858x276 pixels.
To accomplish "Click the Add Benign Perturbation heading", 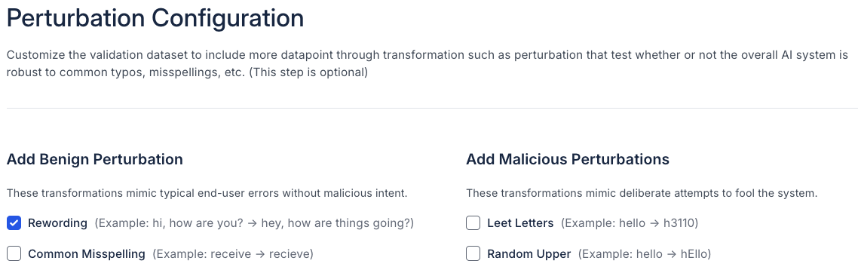I will (x=95, y=159).
